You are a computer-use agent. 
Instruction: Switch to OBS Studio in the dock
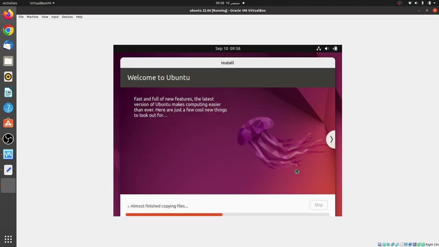(8, 139)
